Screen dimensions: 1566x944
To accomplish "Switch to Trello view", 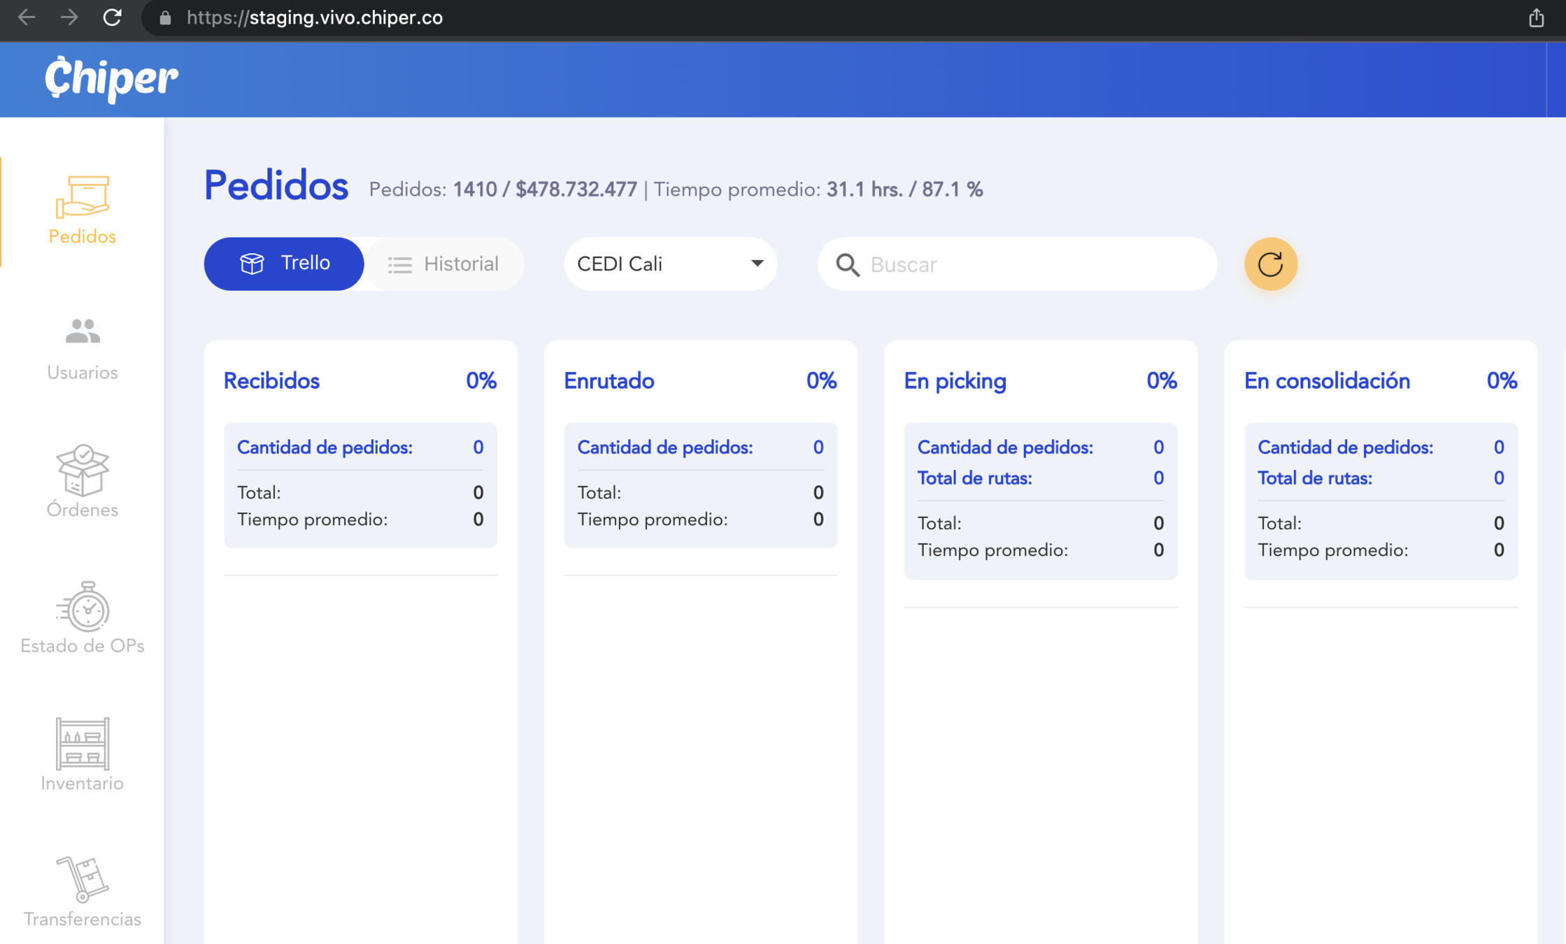I will 284,264.
